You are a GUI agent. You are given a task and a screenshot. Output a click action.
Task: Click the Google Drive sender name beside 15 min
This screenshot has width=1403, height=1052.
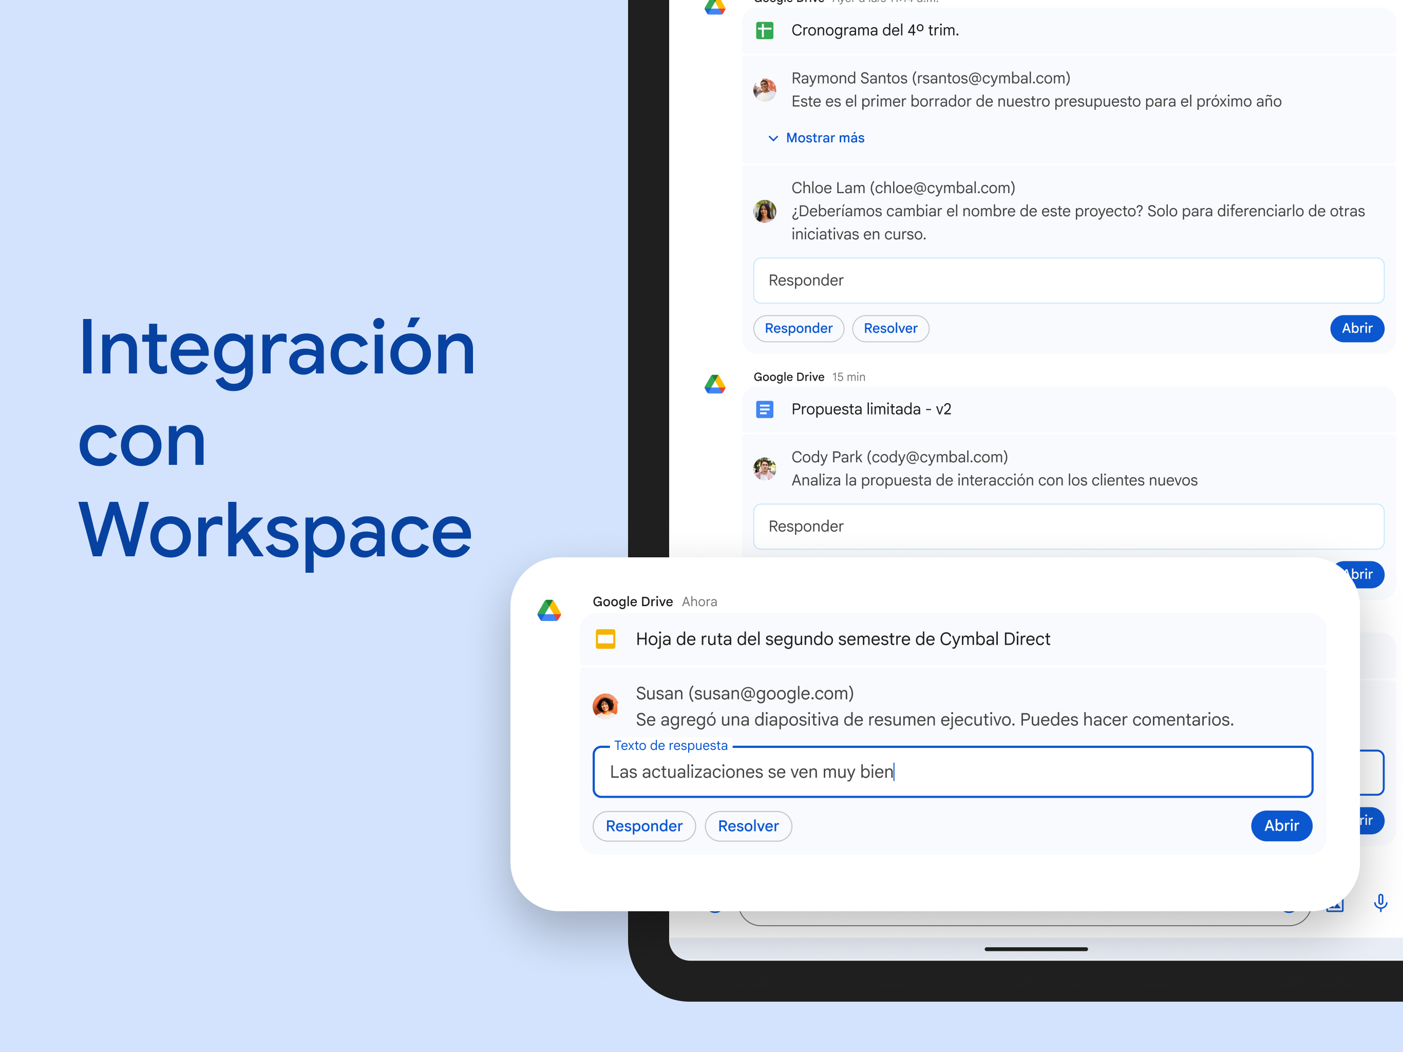coord(788,377)
